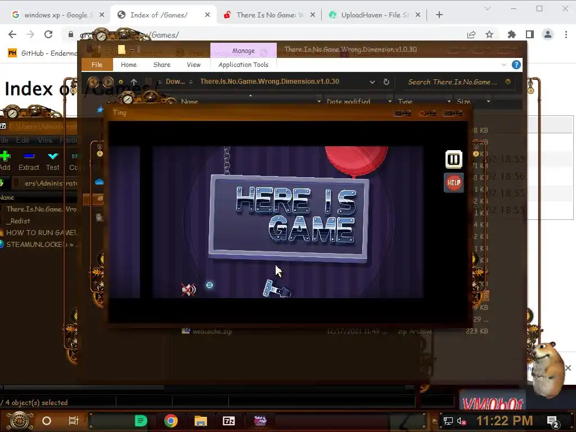Image resolution: width=576 pixels, height=432 pixels.
Task: Open the address bar history dropdown
Action: click(x=372, y=82)
